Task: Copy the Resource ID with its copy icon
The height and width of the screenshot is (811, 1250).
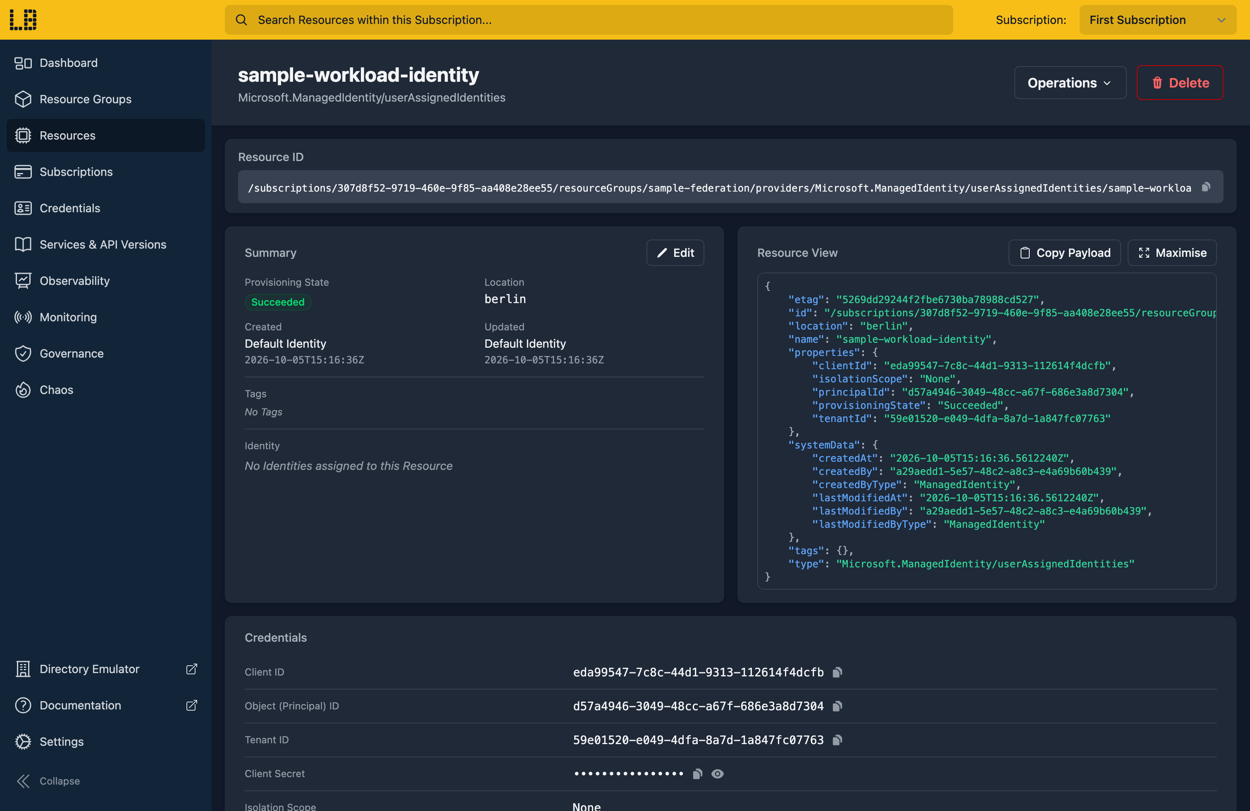Action: tap(1207, 187)
